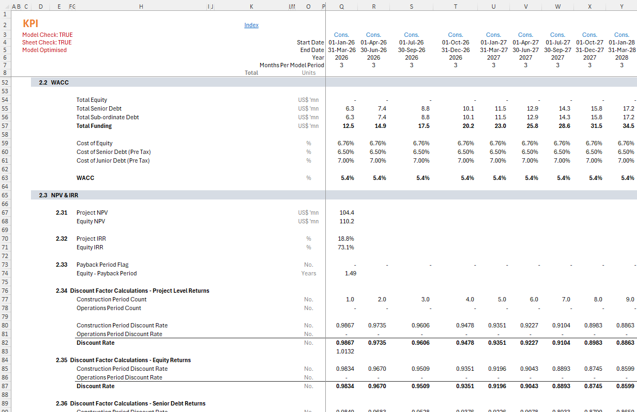Screen dimensions: 637x412
Task: Select column K header
Action: coord(251,7)
